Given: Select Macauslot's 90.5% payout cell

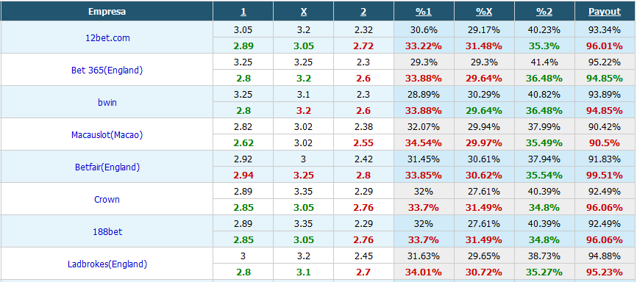Looking at the screenshot, I should click(x=605, y=142).
